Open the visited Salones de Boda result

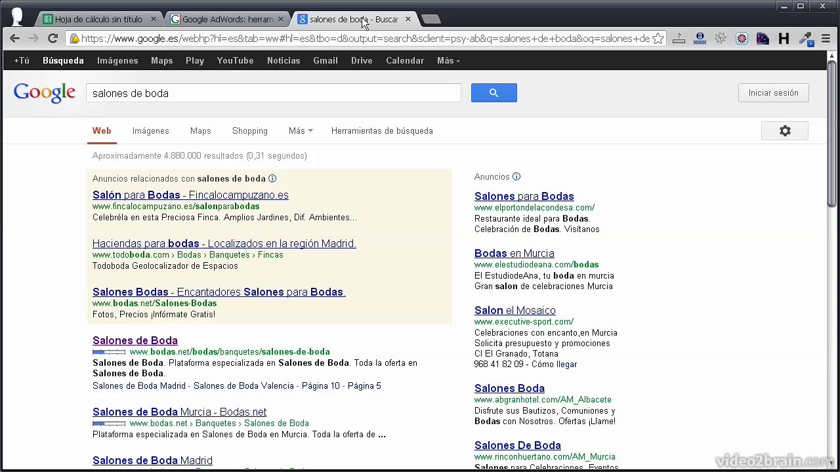tap(135, 341)
